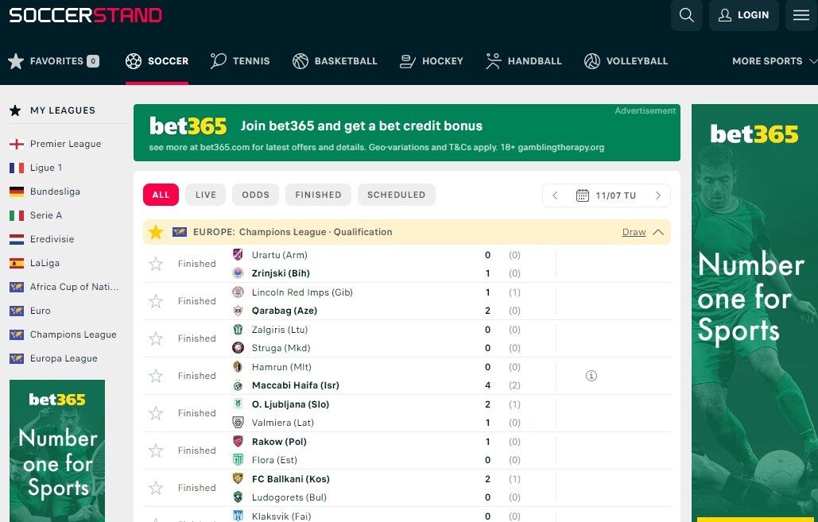Click the Favorites star icon in navigation
The height and width of the screenshot is (522, 818).
point(17,60)
